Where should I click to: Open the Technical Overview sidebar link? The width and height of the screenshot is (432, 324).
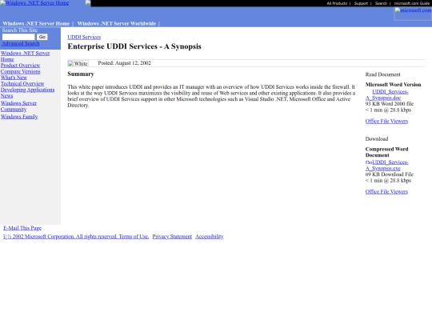22,83
